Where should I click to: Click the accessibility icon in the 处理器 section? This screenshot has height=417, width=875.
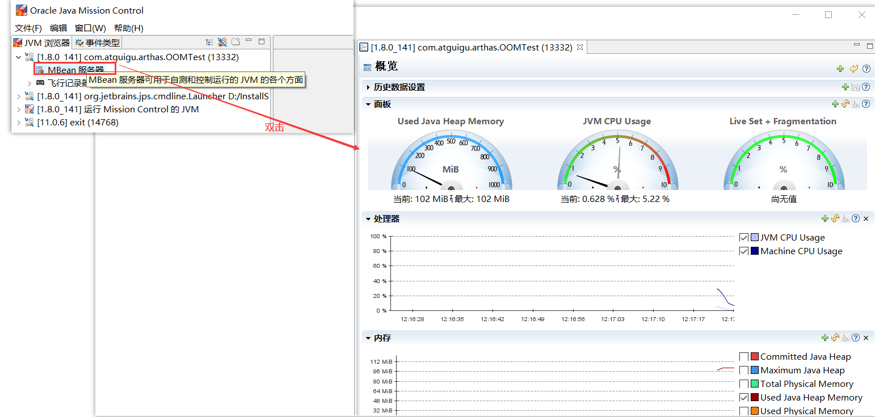click(x=845, y=218)
